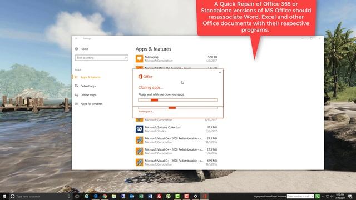This screenshot has height=200, width=356.
Task: Show hidden system tray icons chevron
Action: (x=323, y=196)
